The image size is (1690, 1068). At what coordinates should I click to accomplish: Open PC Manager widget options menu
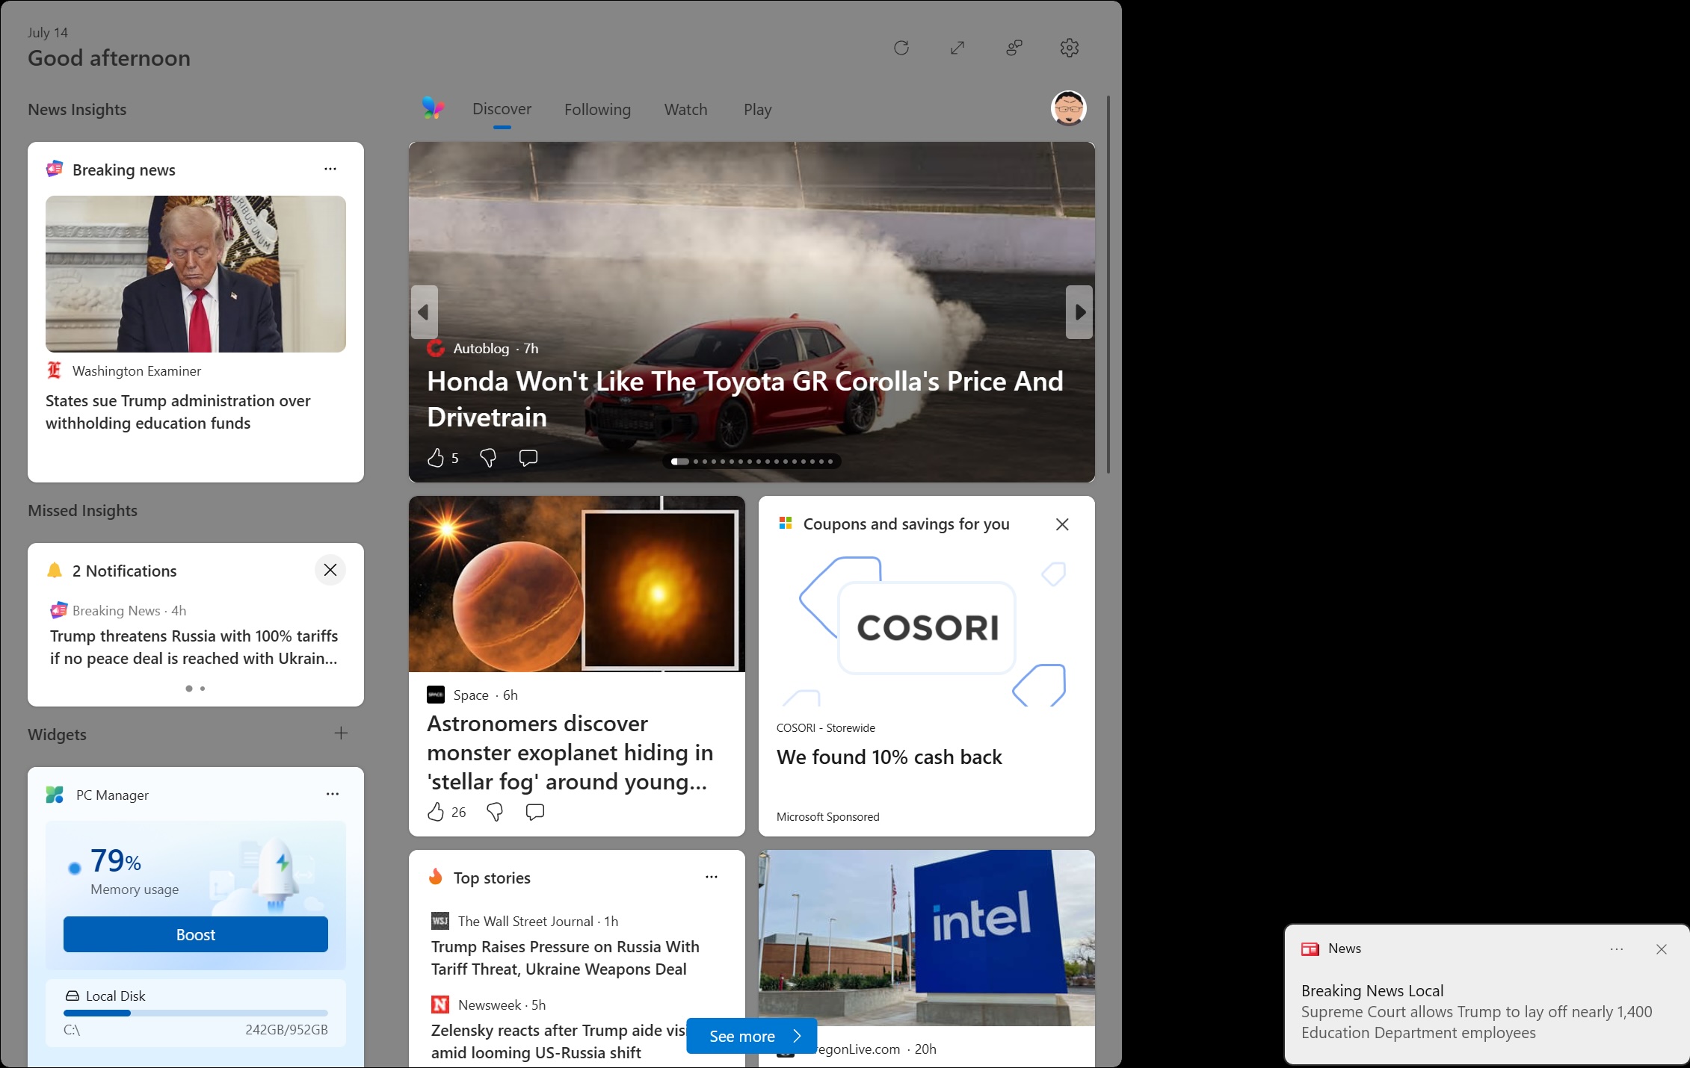click(x=333, y=795)
